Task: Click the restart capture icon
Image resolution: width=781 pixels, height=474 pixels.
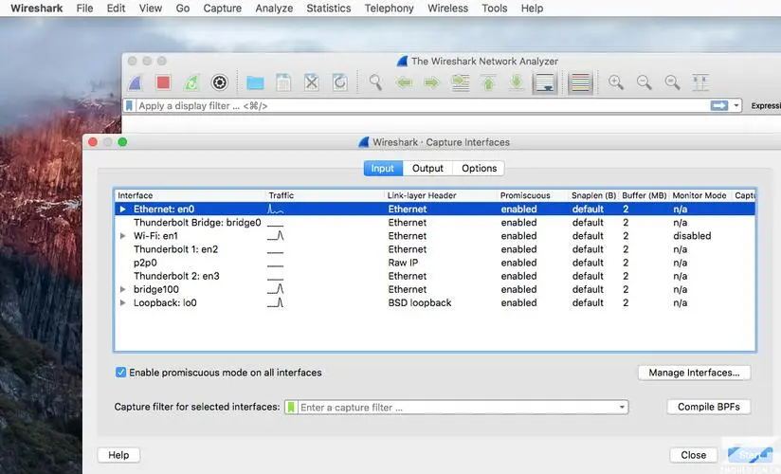Action: pos(191,83)
